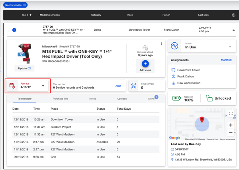Image resolution: width=239 pixels, height=170 pixels.
Task: Zoom out on the map
Action: [x=231, y=132]
